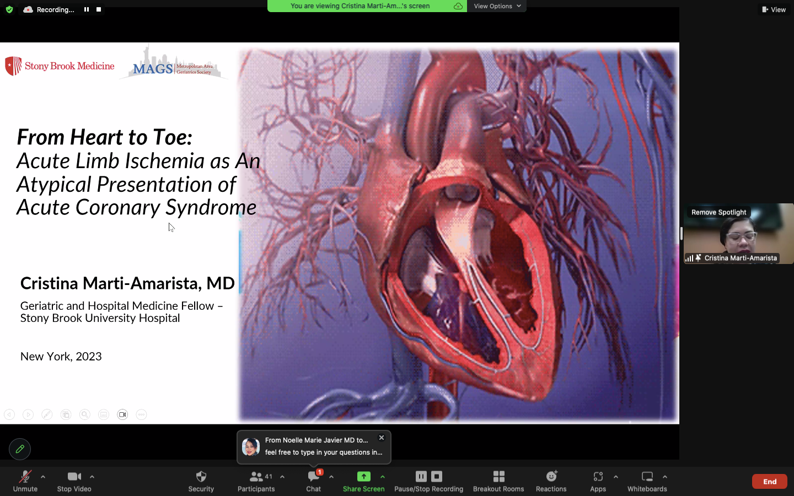The width and height of the screenshot is (794, 496).
Task: Open the Security shield menu
Action: 201,481
